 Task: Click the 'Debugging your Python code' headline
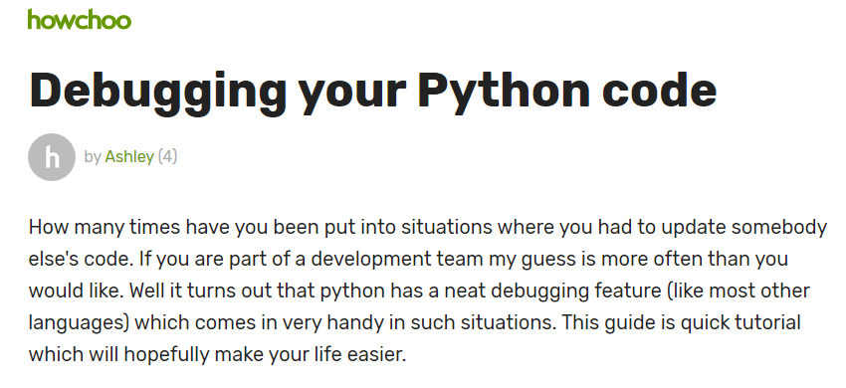click(373, 91)
